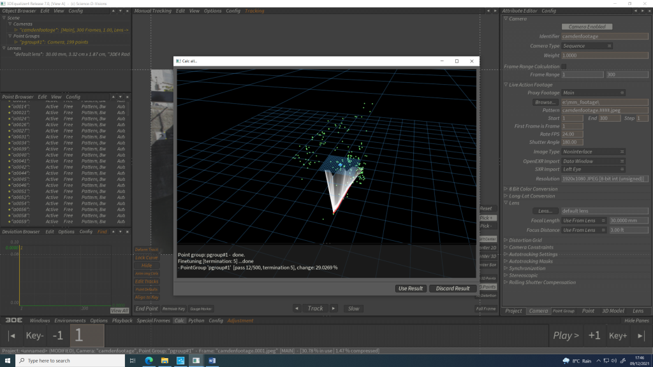Switch to the Lens tab
This screenshot has height=367, width=653.
[638, 311]
